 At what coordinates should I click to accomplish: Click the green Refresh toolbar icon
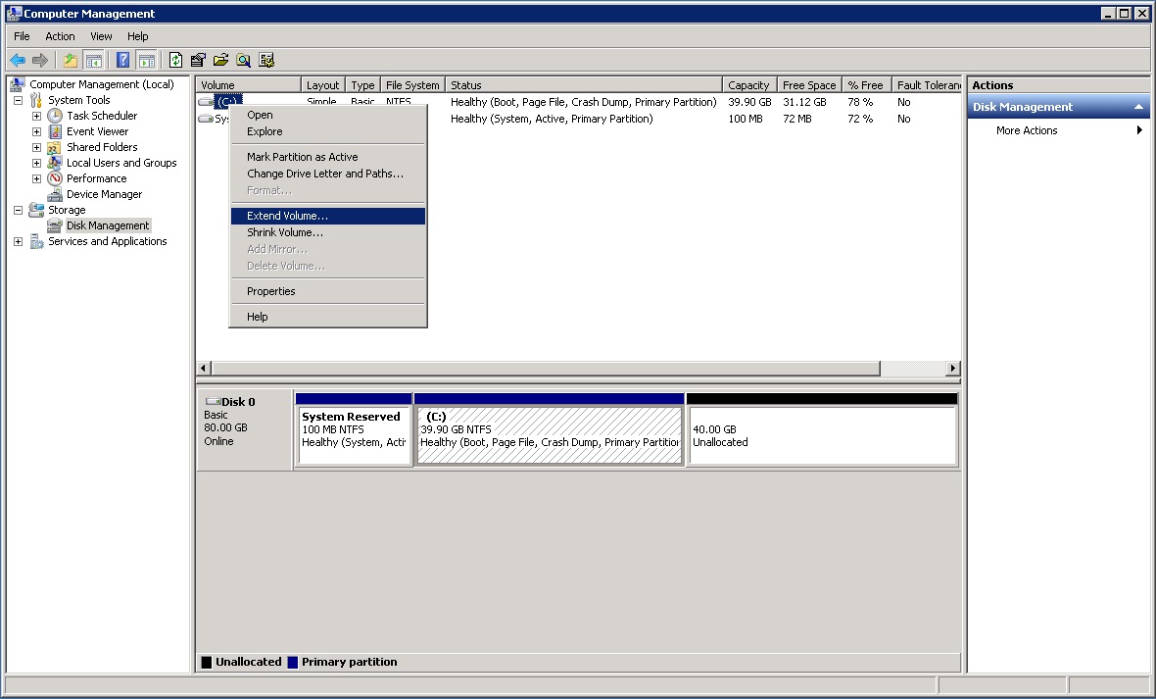175,60
